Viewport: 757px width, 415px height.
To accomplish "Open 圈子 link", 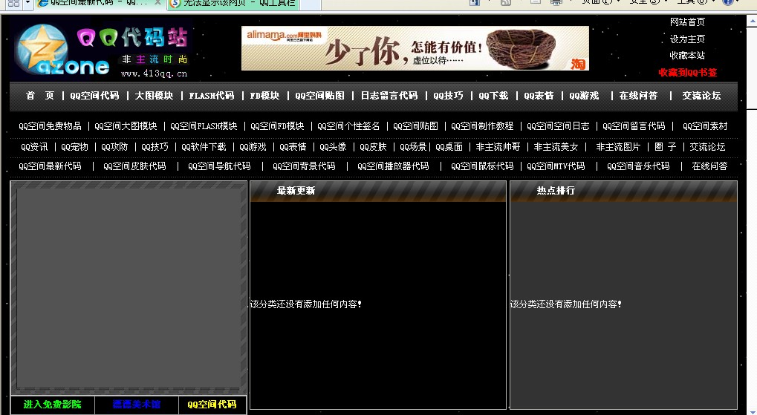I will (x=666, y=147).
